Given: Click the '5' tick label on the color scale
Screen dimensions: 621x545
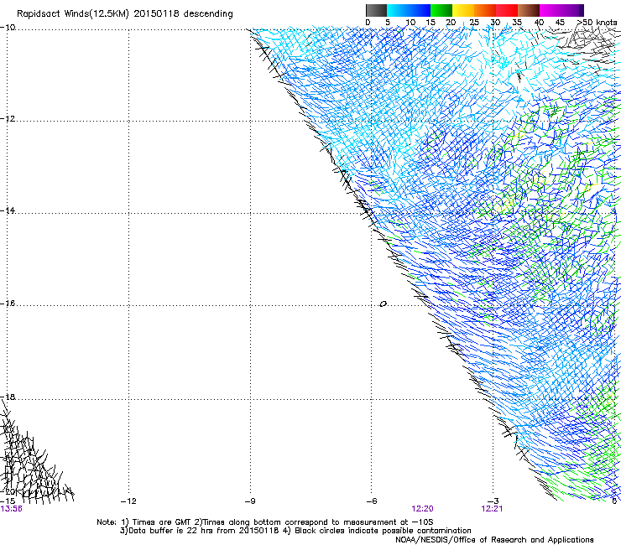Looking at the screenshot, I should pos(388,23).
